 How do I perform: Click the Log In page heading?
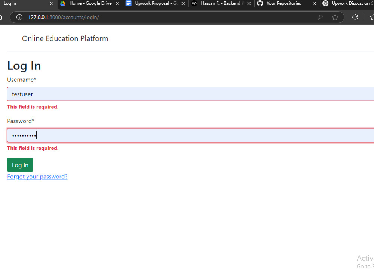(x=24, y=66)
